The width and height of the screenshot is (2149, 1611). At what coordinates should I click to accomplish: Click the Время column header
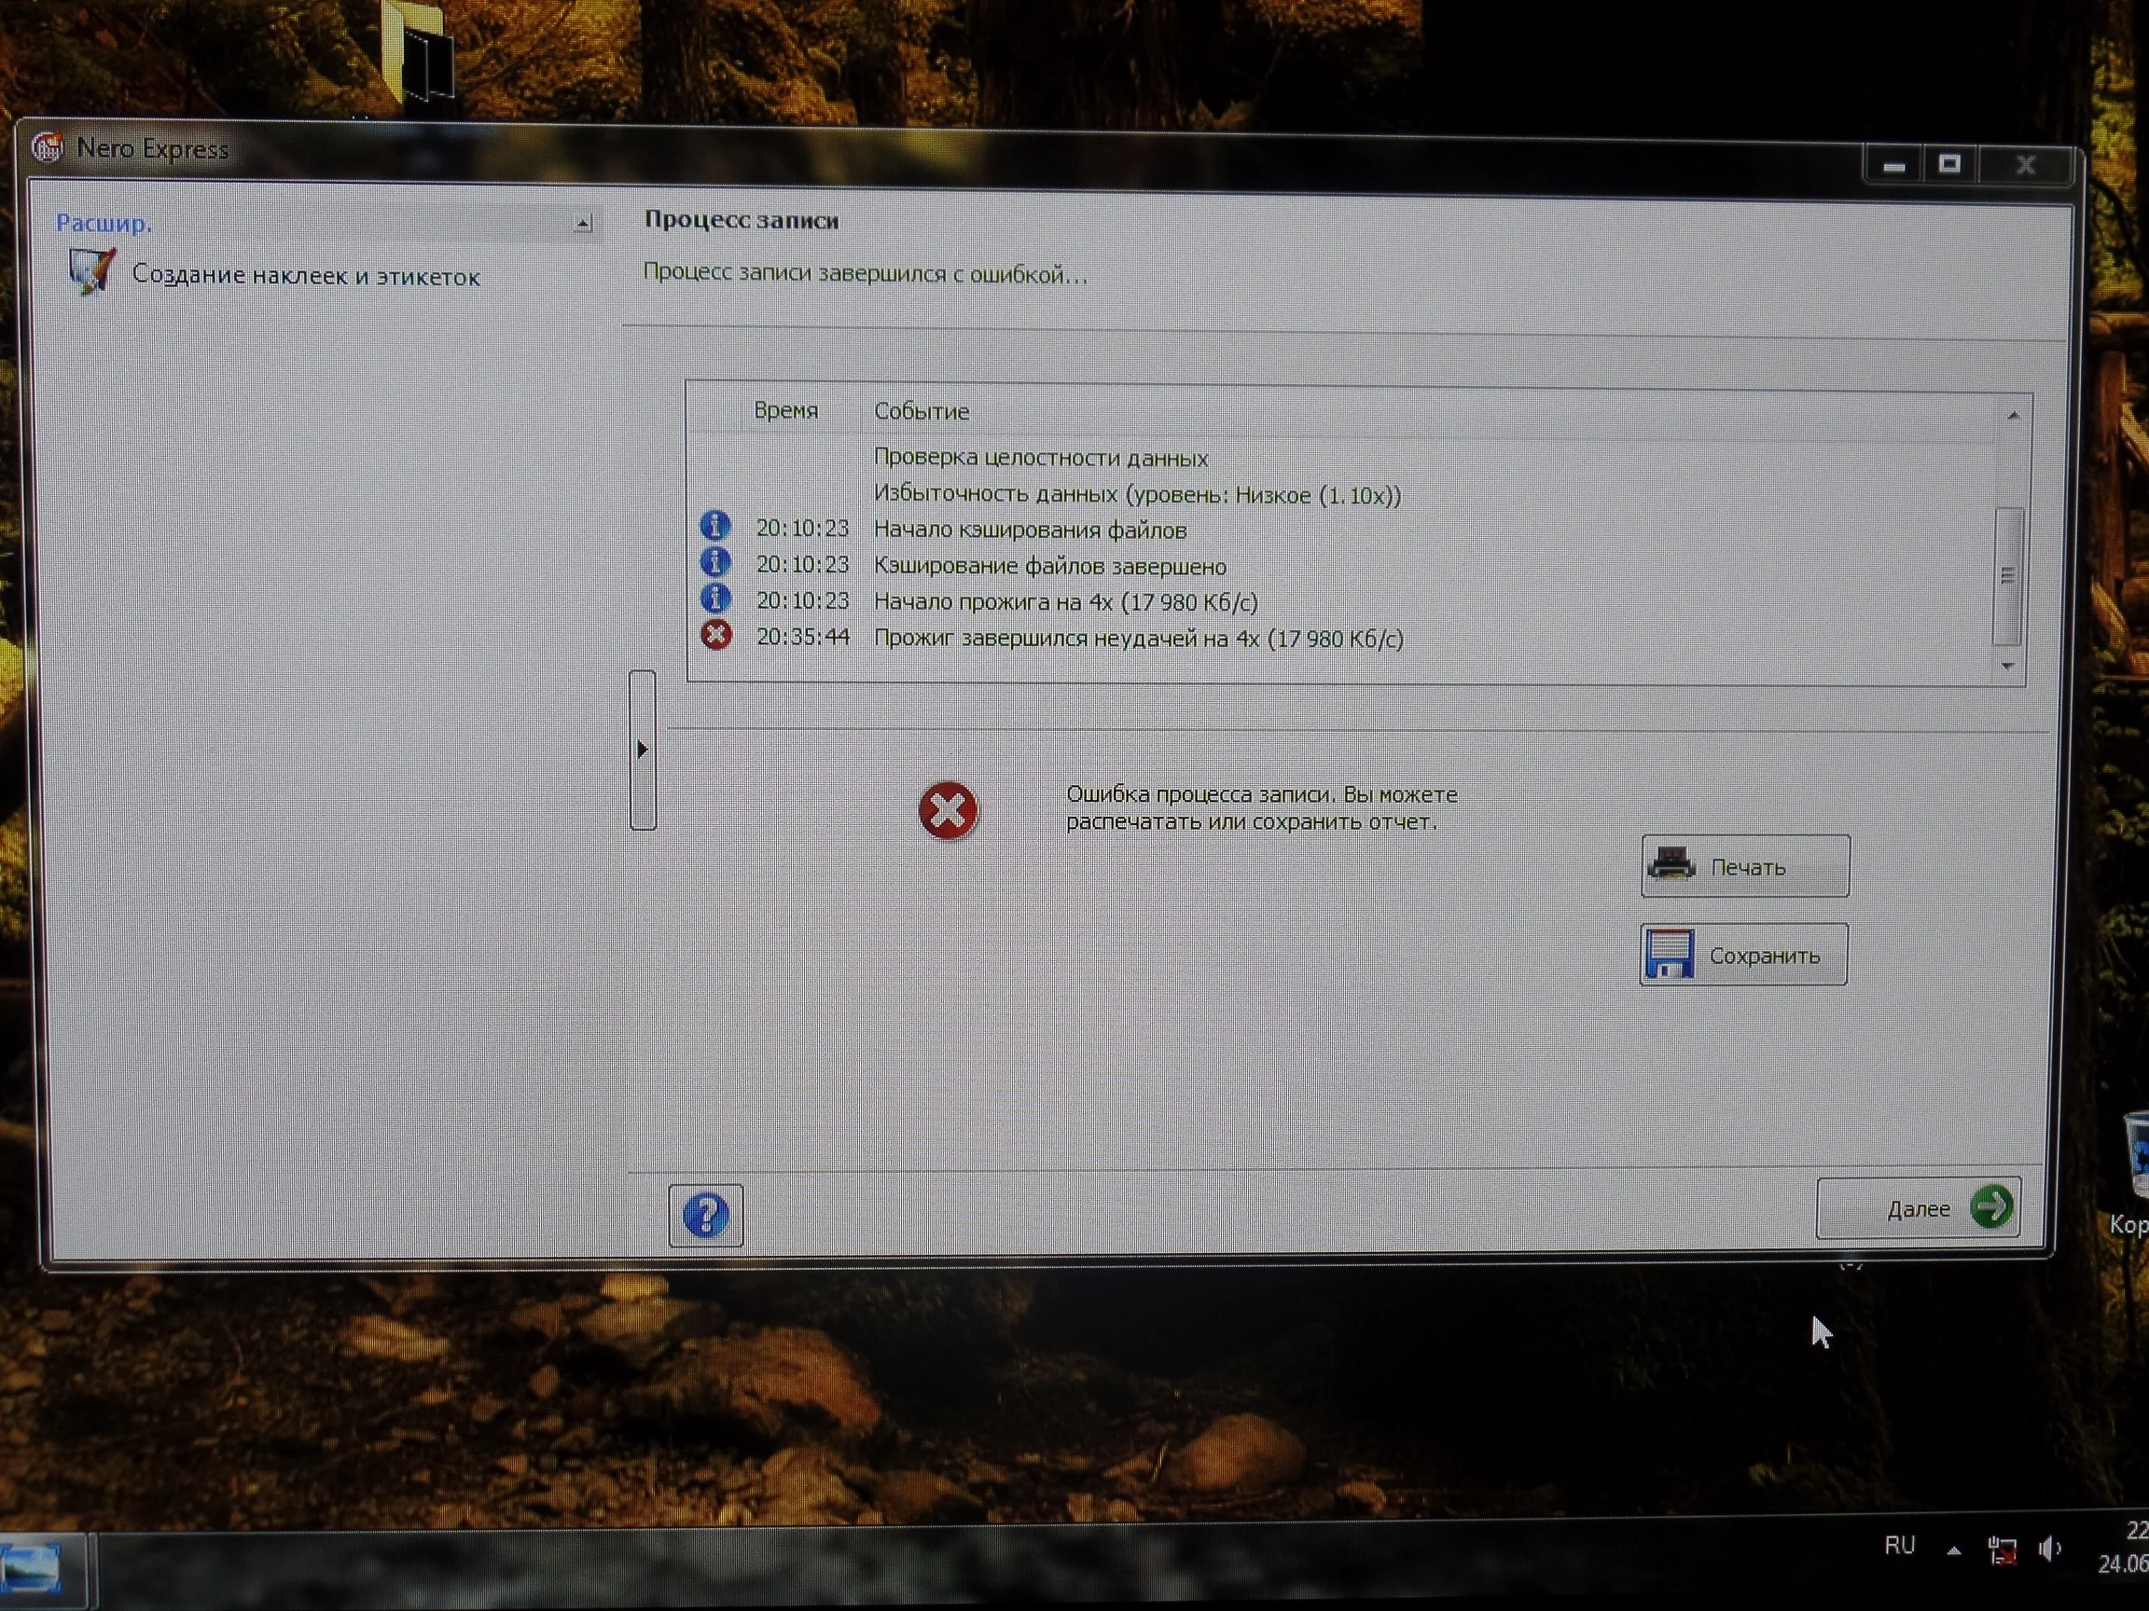(785, 410)
